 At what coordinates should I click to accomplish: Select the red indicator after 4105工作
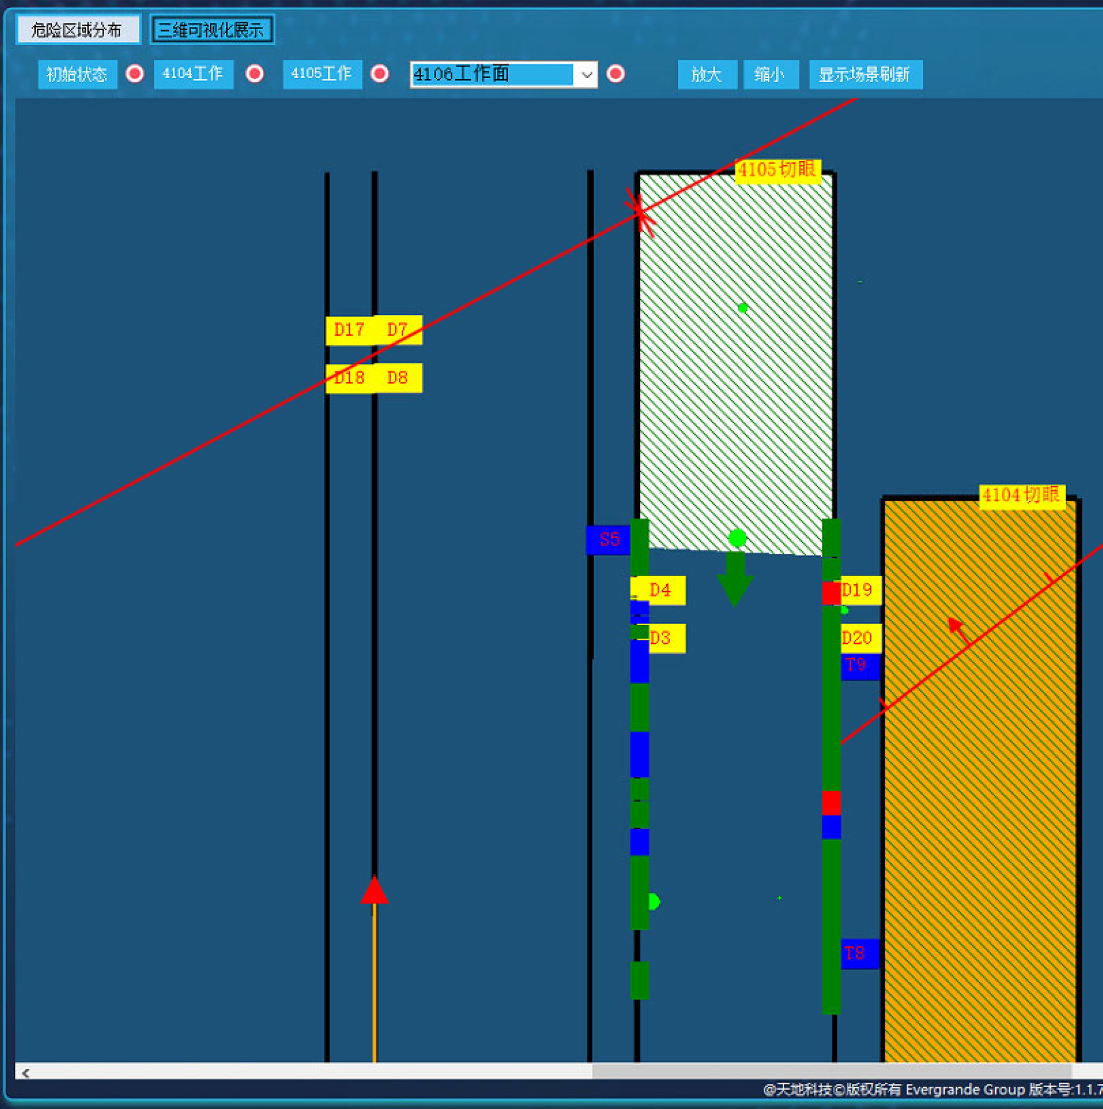point(379,74)
